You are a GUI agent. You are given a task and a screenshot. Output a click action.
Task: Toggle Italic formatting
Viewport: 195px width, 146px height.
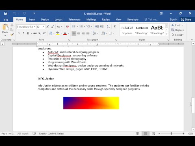click(x=23, y=33)
